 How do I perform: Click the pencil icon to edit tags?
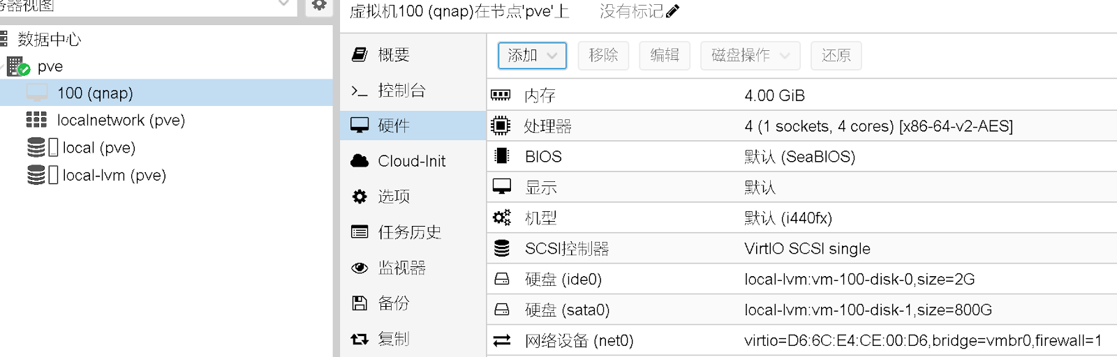click(672, 11)
